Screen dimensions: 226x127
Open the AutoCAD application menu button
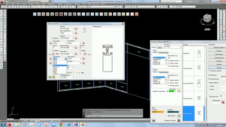tap(2, 2)
